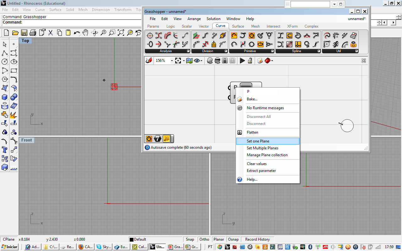Open Manage Plane collection
The height and width of the screenshot is (251, 402).
[x=268, y=155]
